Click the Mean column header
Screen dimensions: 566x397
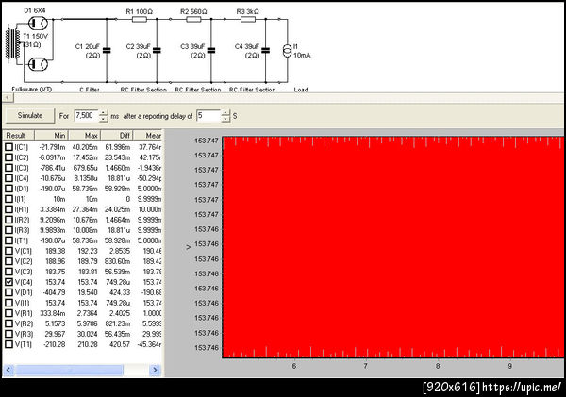148,136
